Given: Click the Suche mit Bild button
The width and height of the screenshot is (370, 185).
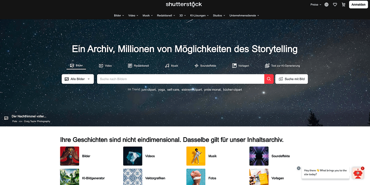Looking at the screenshot, I should click(291, 79).
